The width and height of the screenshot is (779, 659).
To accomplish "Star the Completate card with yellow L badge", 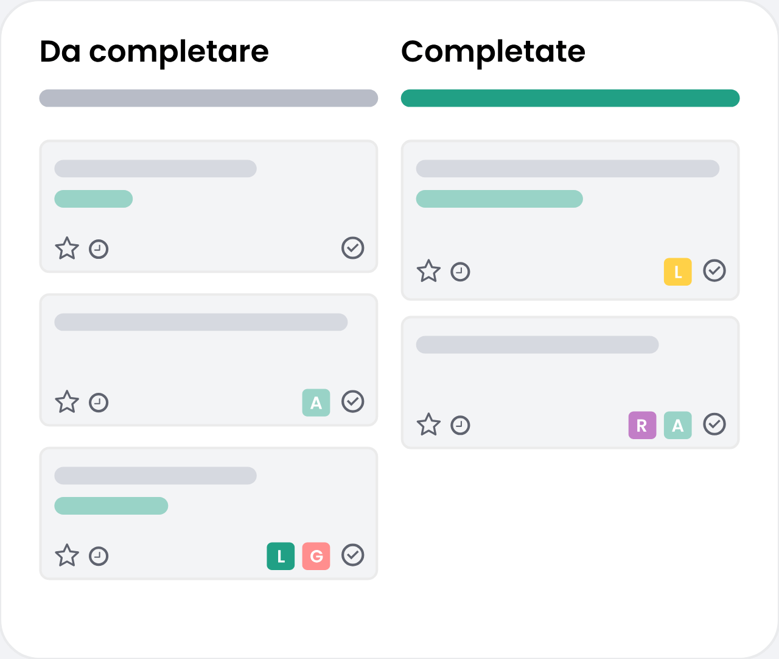I will [x=428, y=271].
